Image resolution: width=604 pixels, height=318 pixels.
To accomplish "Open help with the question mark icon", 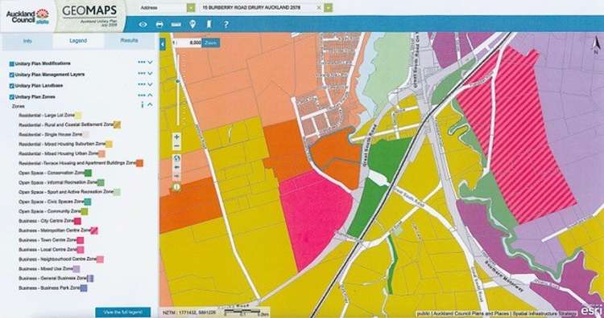I will tap(226, 25).
